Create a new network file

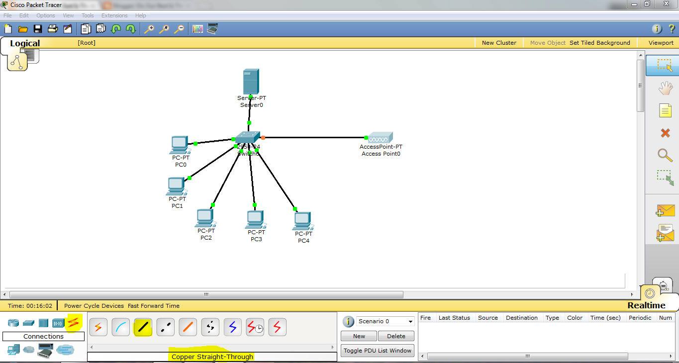[8, 29]
